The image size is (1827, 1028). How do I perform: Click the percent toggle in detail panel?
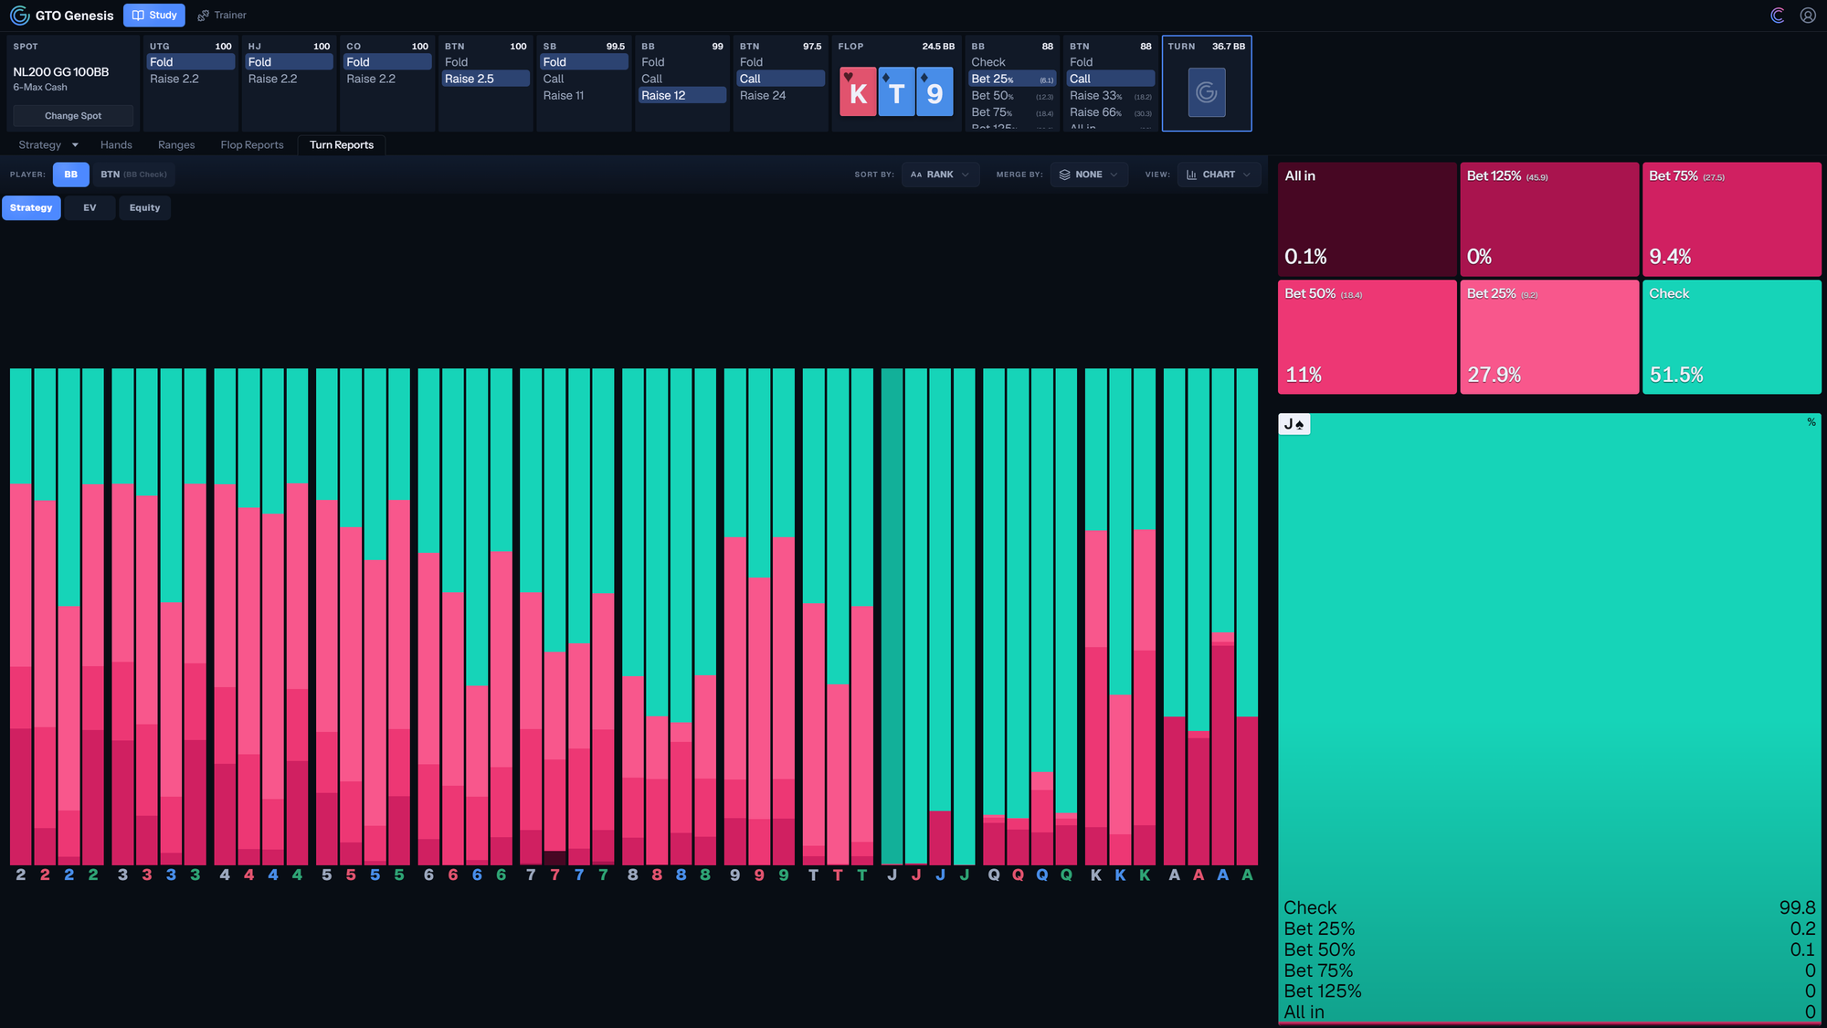1811,422
